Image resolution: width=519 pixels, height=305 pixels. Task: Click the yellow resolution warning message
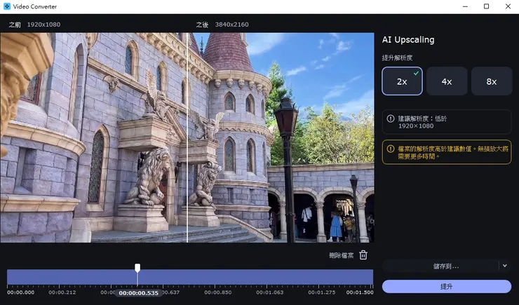tap(453, 153)
